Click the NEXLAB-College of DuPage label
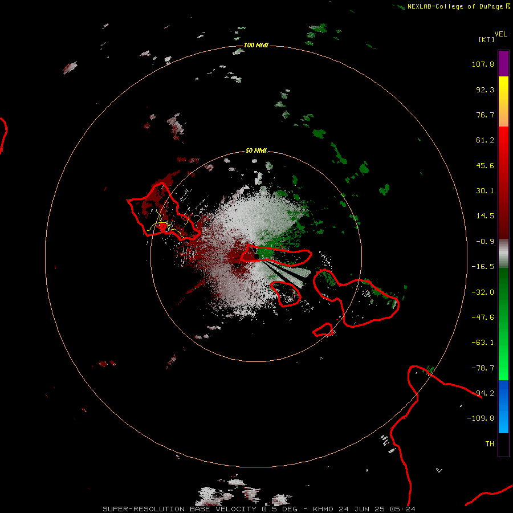This screenshot has width=513, height=513. 455,6
